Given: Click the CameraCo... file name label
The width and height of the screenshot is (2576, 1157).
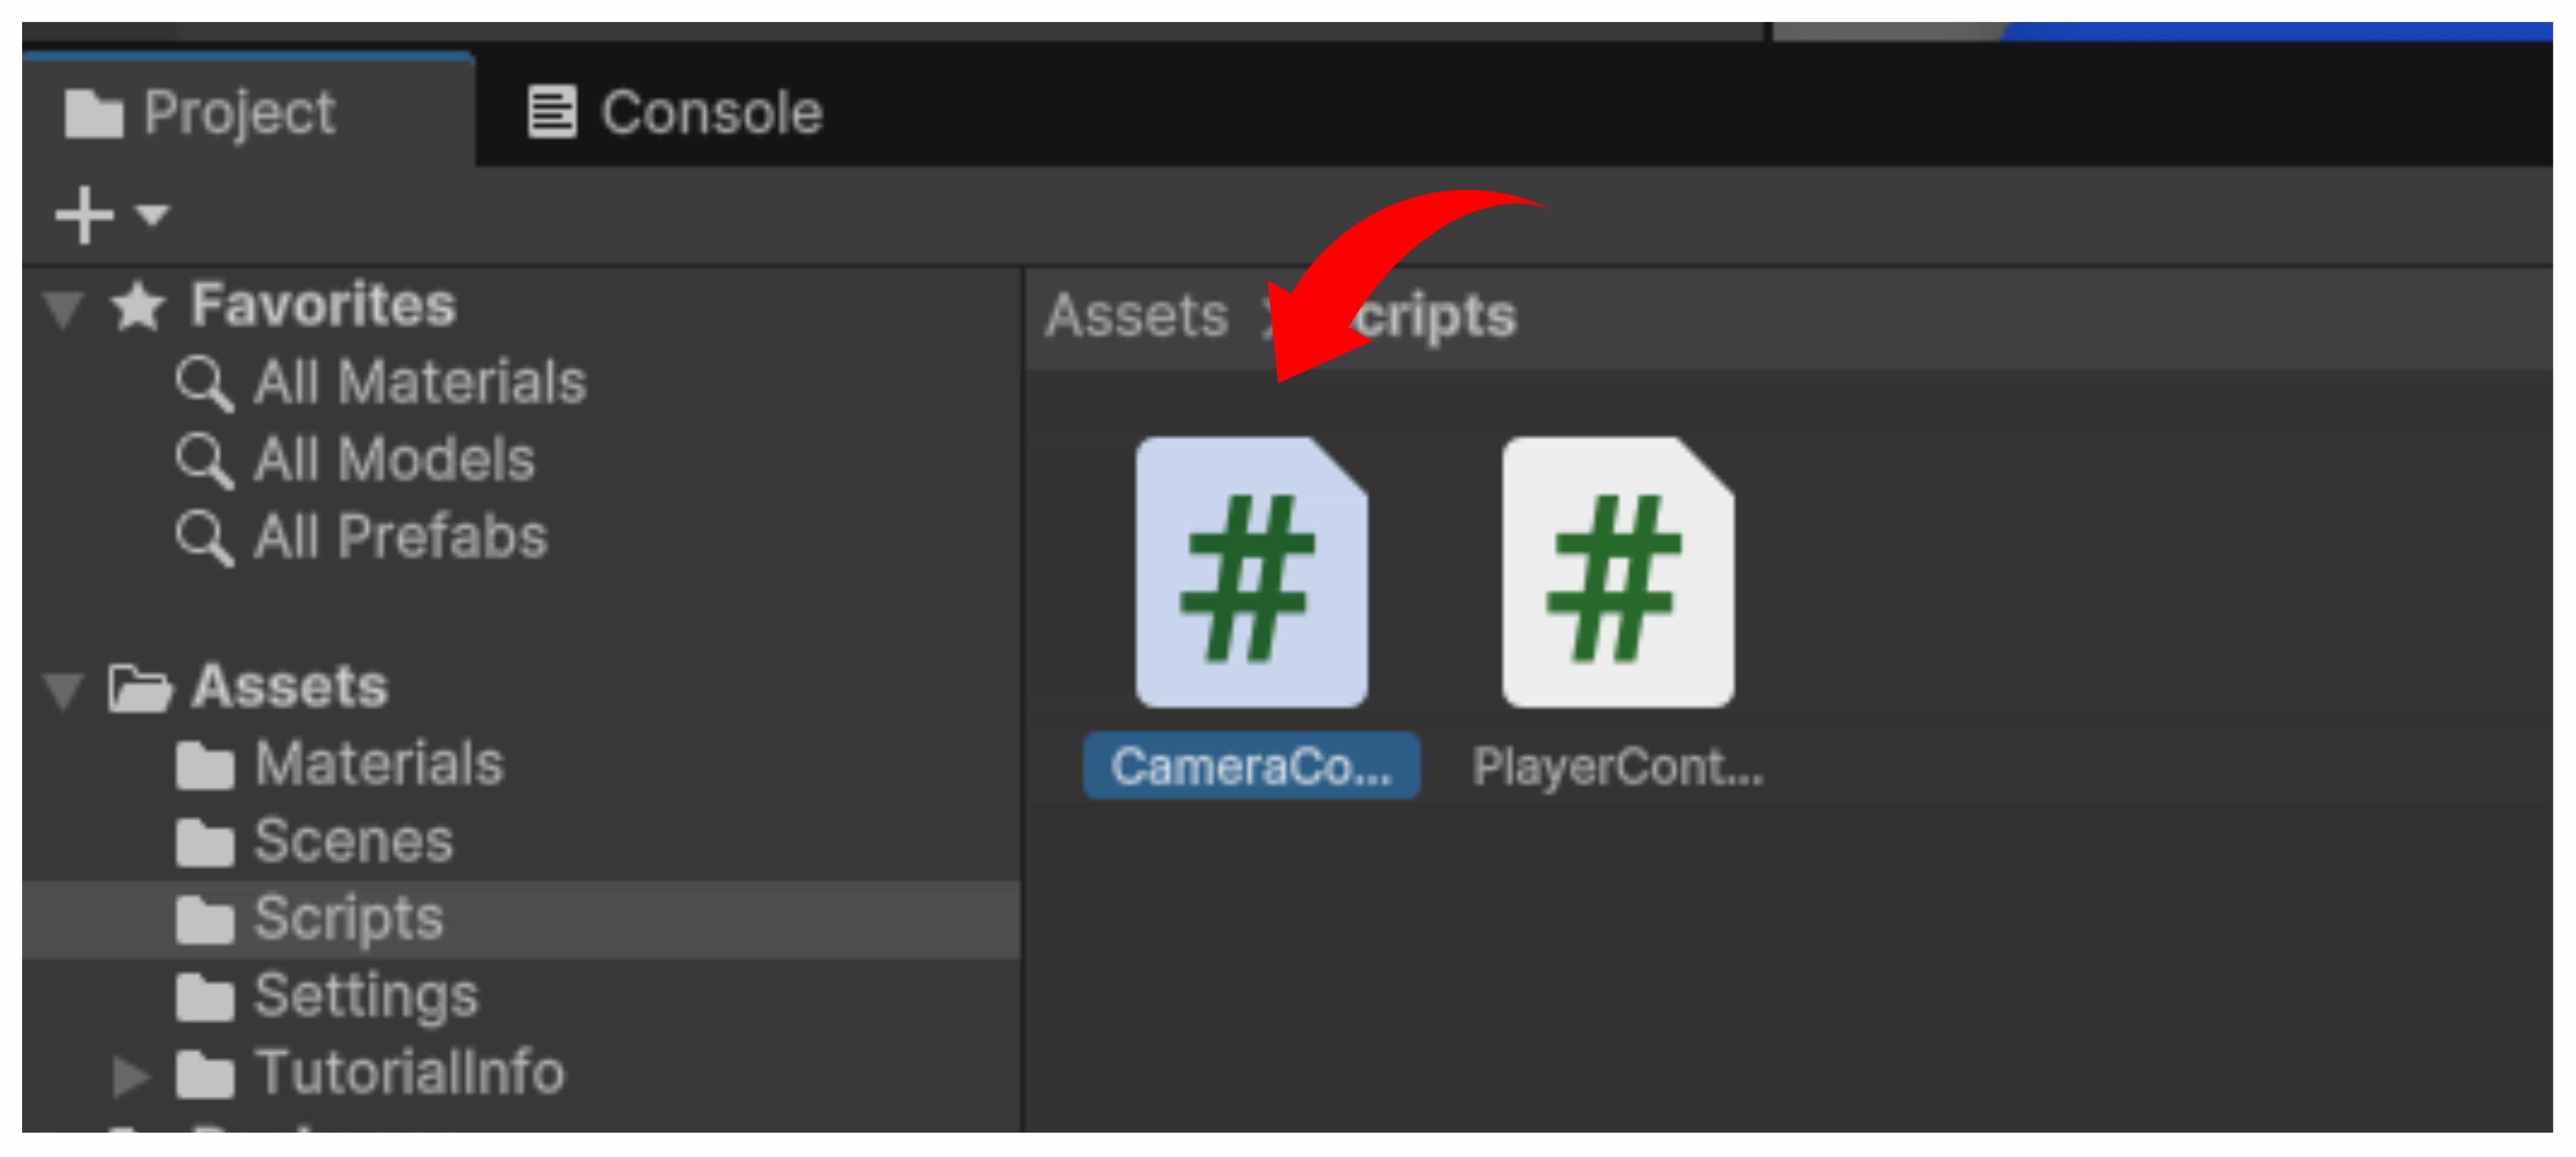Looking at the screenshot, I should pos(1250,766).
